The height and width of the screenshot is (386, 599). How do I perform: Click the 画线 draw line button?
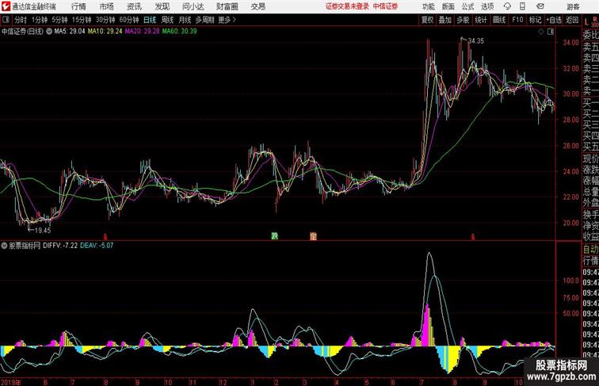pos(499,20)
